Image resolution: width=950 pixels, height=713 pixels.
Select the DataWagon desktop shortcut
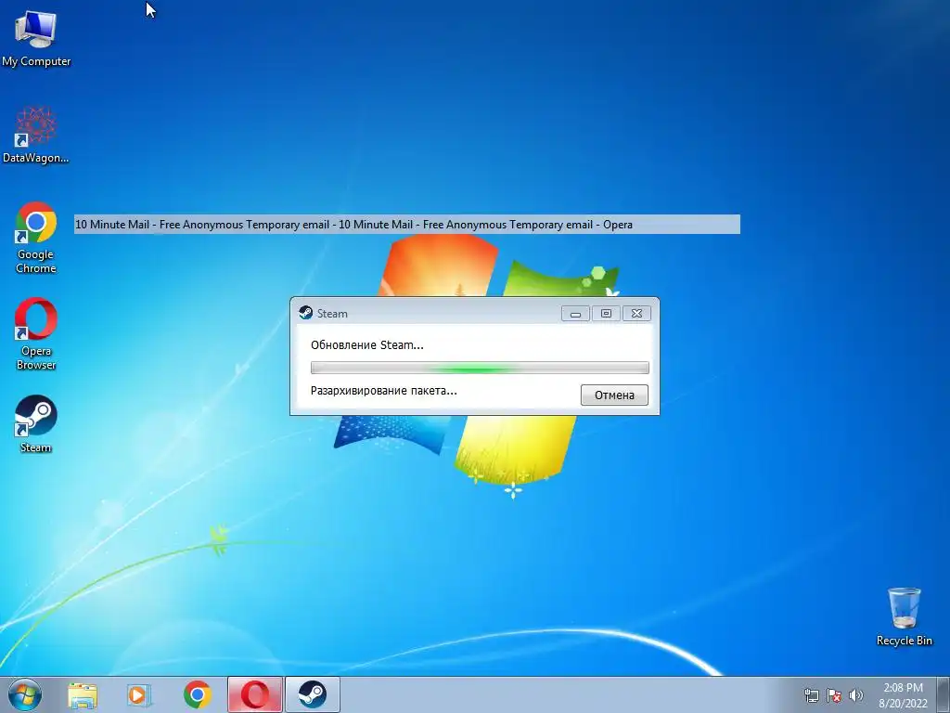click(36, 135)
